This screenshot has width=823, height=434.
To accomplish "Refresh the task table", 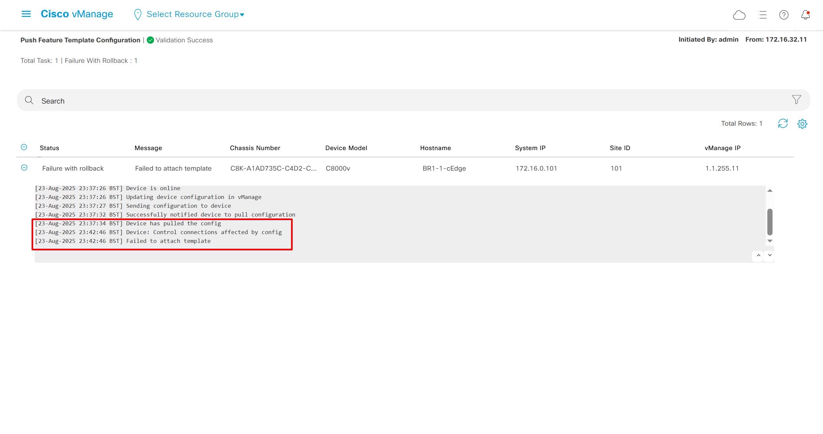I will pyautogui.click(x=783, y=124).
